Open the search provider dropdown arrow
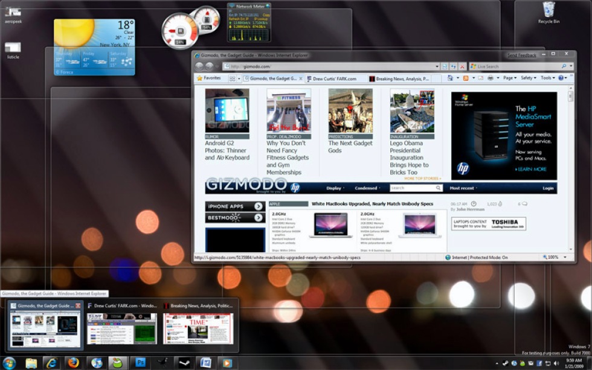The width and height of the screenshot is (592, 370). 571,66
